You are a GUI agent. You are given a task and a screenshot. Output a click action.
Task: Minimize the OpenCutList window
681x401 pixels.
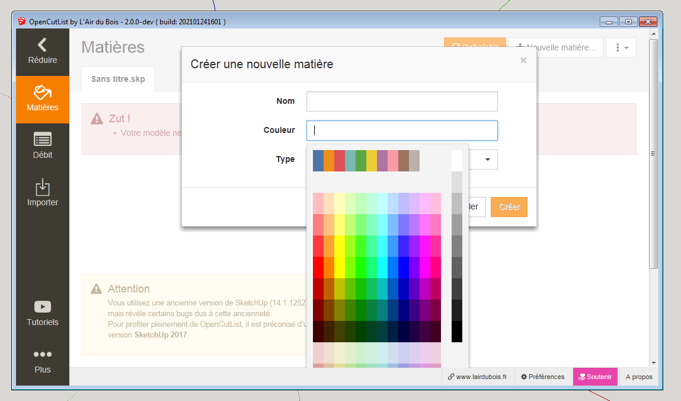pos(609,22)
